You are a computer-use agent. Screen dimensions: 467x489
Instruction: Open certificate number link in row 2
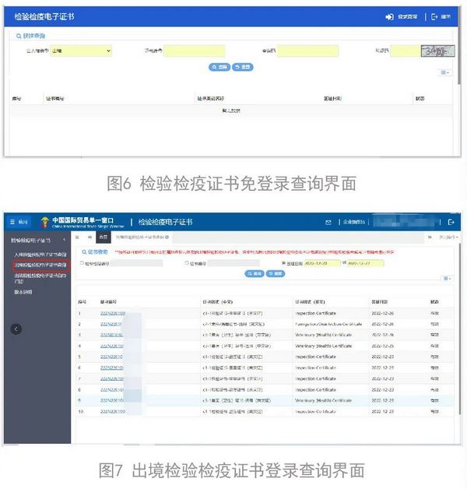[111, 324]
